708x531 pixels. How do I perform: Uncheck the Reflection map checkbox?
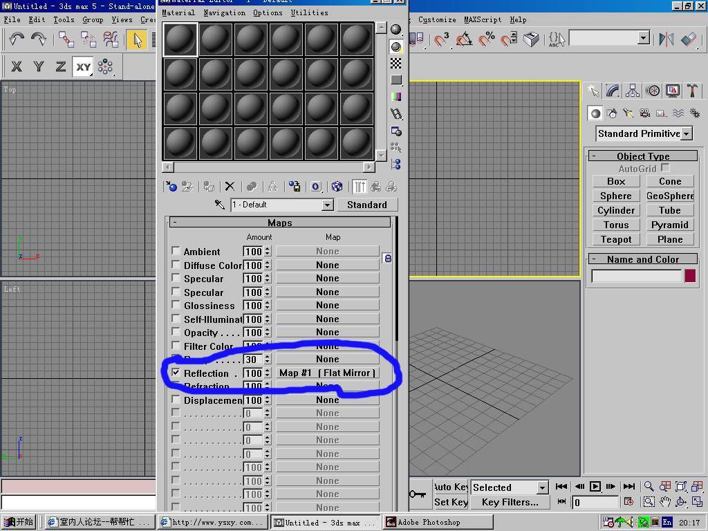click(x=176, y=373)
